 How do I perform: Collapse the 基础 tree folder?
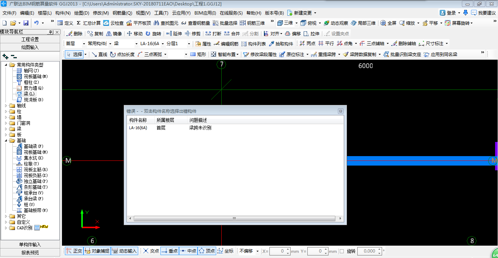[x=6, y=140]
